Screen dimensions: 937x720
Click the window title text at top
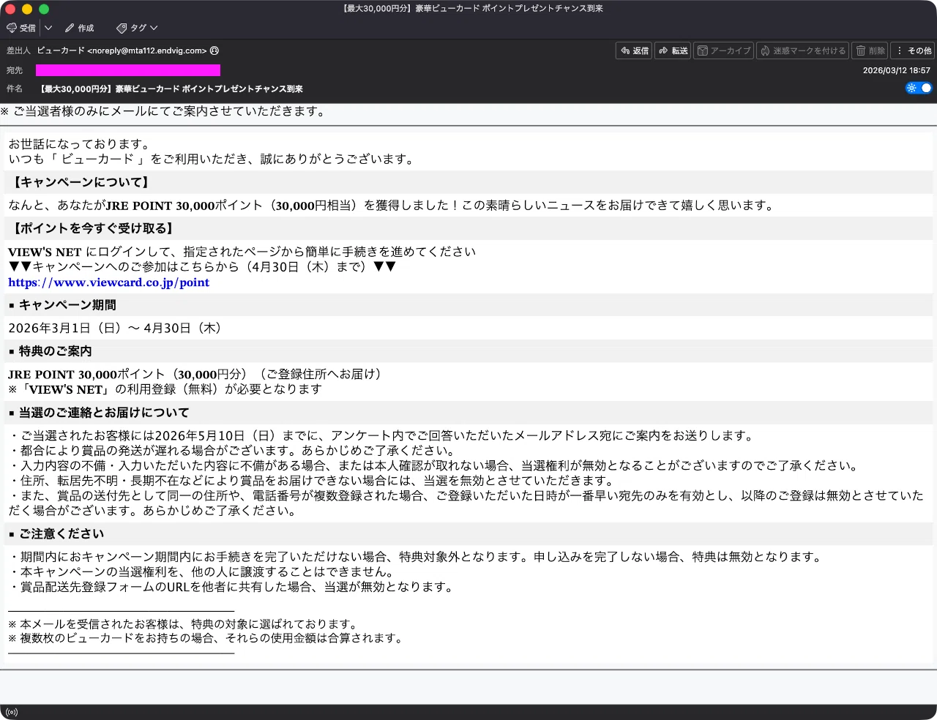473,8
